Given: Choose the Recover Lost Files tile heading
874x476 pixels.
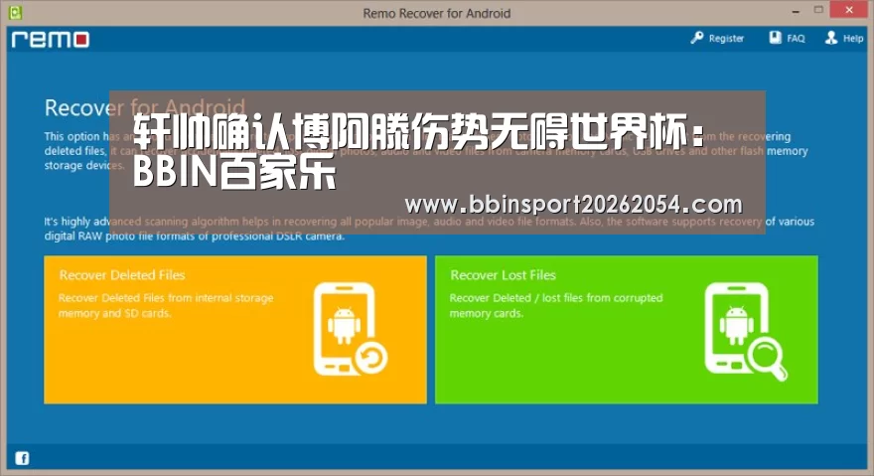Looking at the screenshot, I should pyautogui.click(x=503, y=275).
